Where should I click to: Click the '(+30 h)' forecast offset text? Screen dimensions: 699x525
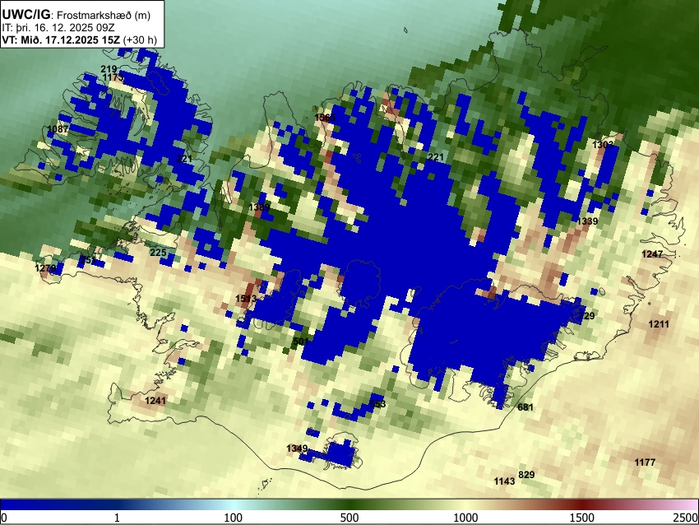140,39
